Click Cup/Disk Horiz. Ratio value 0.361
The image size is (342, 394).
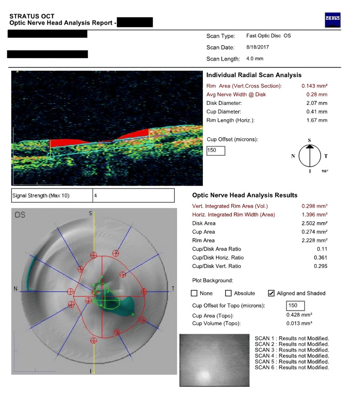pyautogui.click(x=321, y=257)
